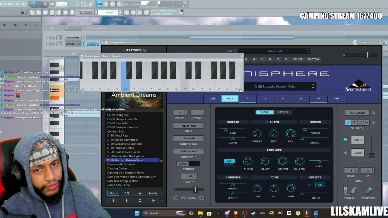
Task: Click the Sustain pedal icon
Action: pos(353,191)
